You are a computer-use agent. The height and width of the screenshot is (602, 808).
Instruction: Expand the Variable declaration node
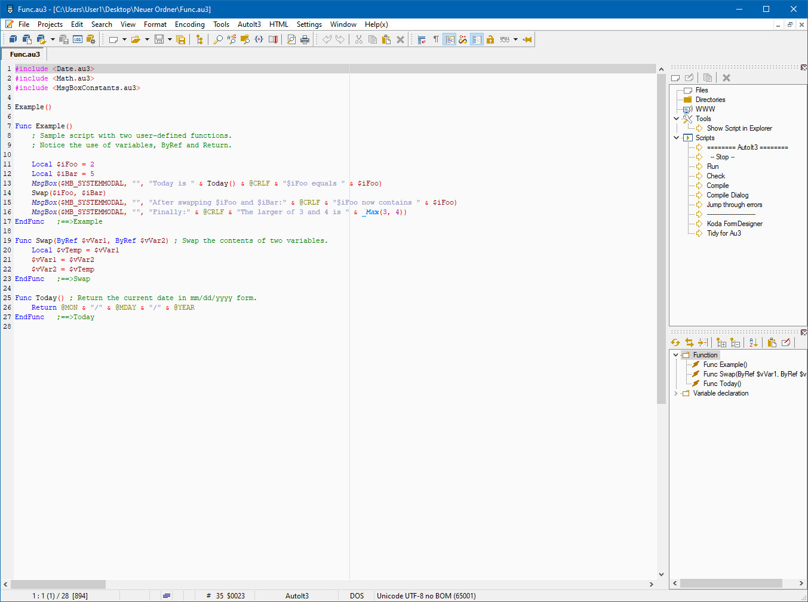point(676,393)
